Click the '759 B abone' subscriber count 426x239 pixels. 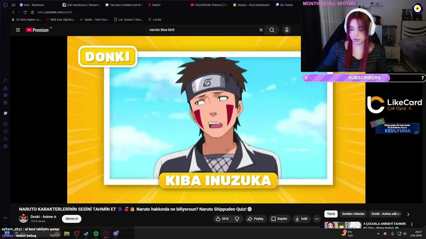click(38, 221)
